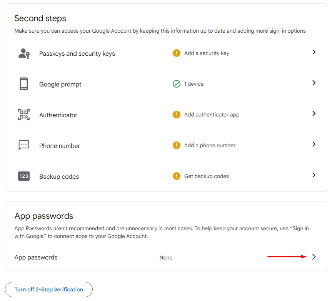Open the Authenticator row chevron
This screenshot has width=332, height=301.
pyautogui.click(x=314, y=113)
